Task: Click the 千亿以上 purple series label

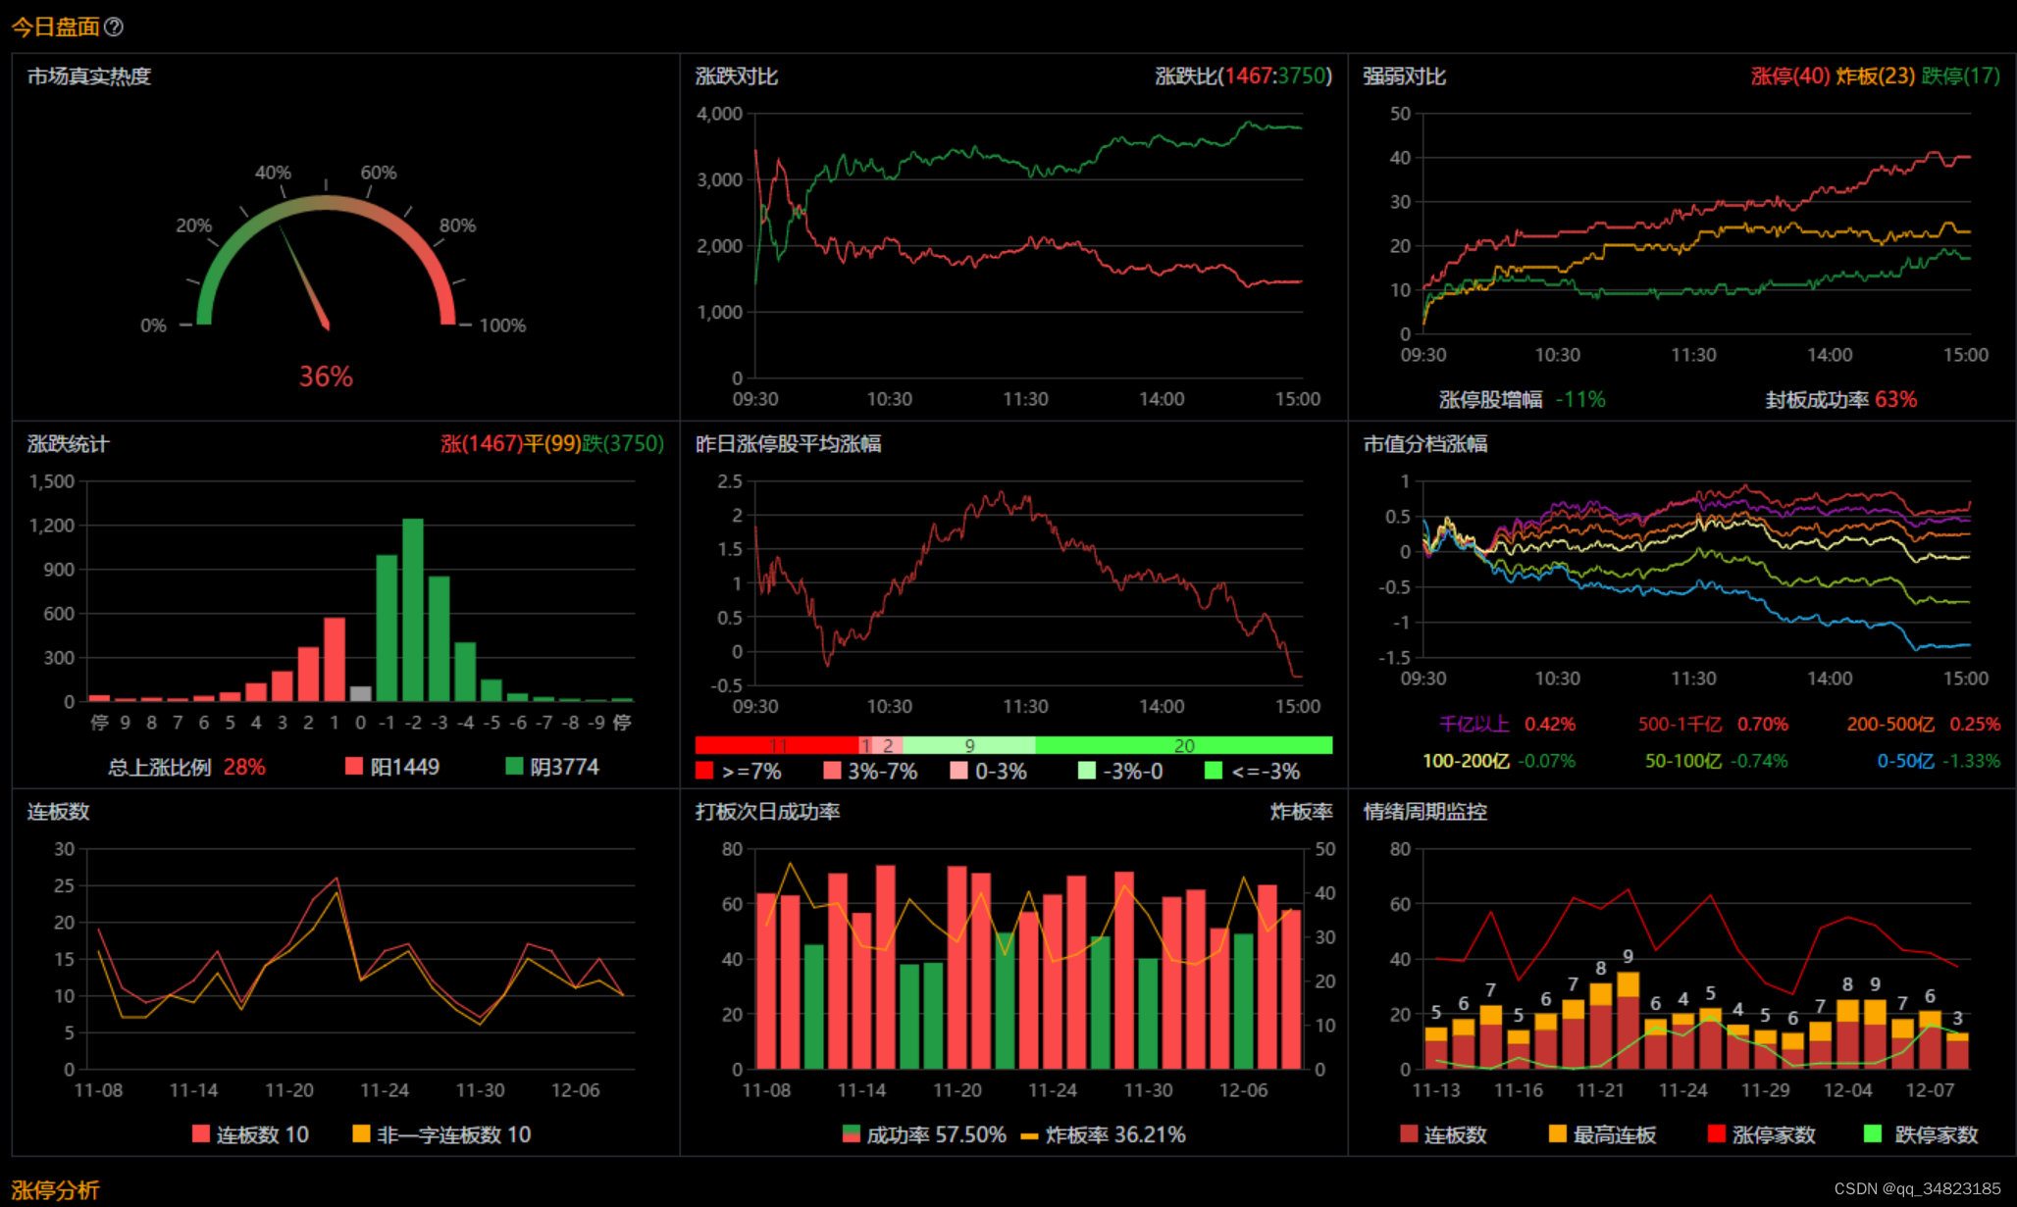Action: 1474,724
